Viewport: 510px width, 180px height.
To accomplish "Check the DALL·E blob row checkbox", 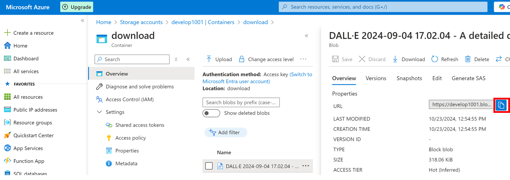I will click(209, 166).
